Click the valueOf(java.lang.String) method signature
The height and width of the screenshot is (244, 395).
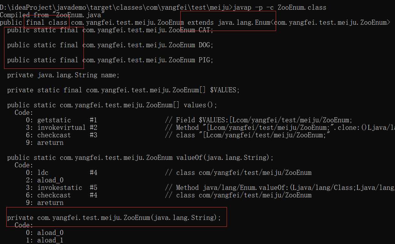[140, 158]
